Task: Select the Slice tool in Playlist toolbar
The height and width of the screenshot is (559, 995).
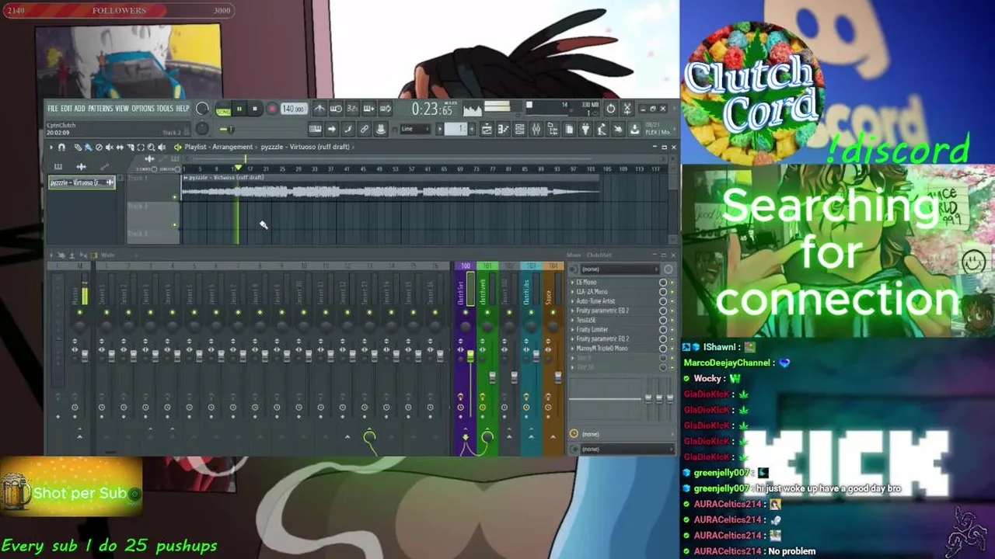Action: click(x=131, y=148)
